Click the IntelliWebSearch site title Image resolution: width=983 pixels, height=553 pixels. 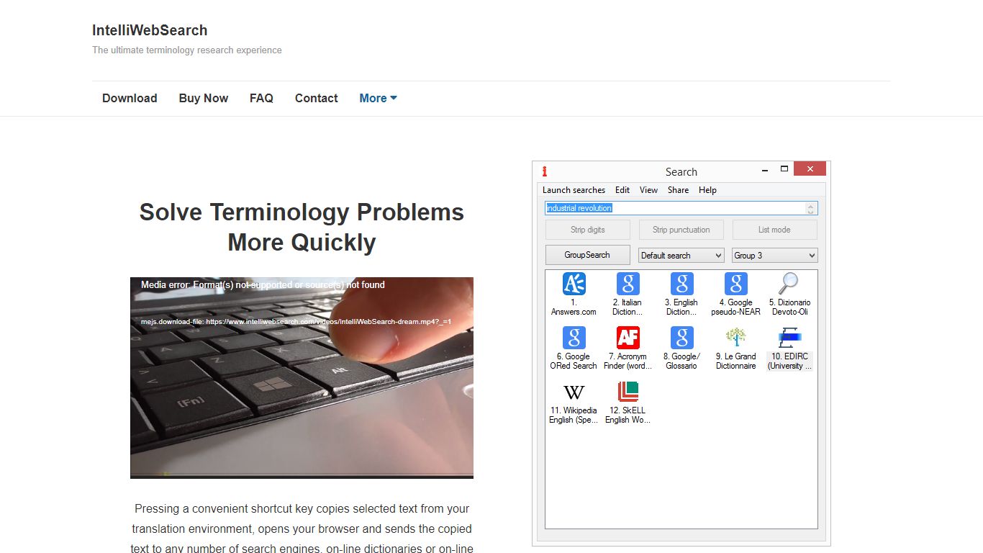click(150, 30)
